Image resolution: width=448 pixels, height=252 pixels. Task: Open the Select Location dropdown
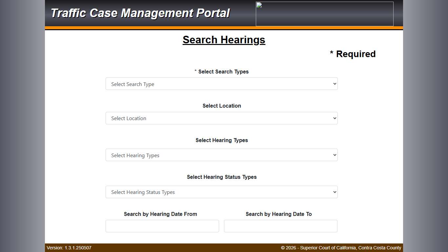pos(221,118)
